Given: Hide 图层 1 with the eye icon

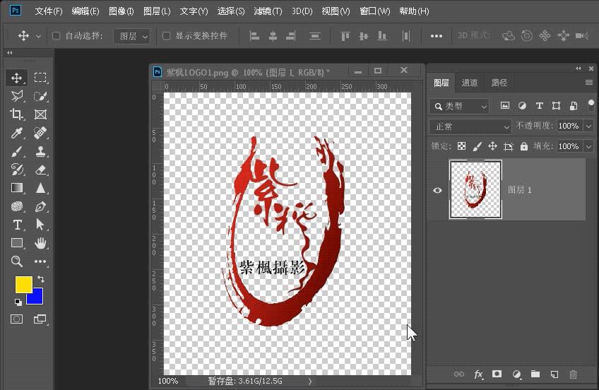Looking at the screenshot, I should pos(437,190).
